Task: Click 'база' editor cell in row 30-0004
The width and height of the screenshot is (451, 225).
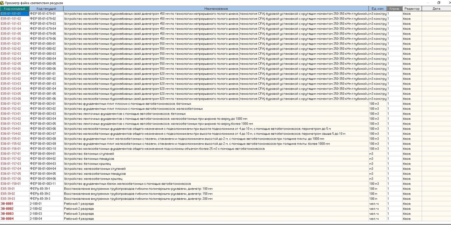Action: [x=412, y=219]
